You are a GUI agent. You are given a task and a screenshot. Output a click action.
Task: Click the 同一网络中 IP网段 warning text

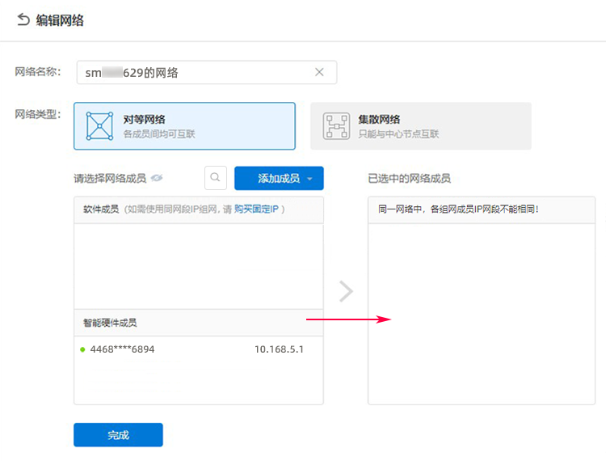[458, 209]
